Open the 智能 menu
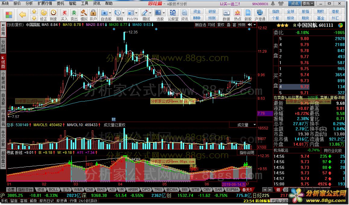Viewport: 349px width, 205px height. [72, 3]
